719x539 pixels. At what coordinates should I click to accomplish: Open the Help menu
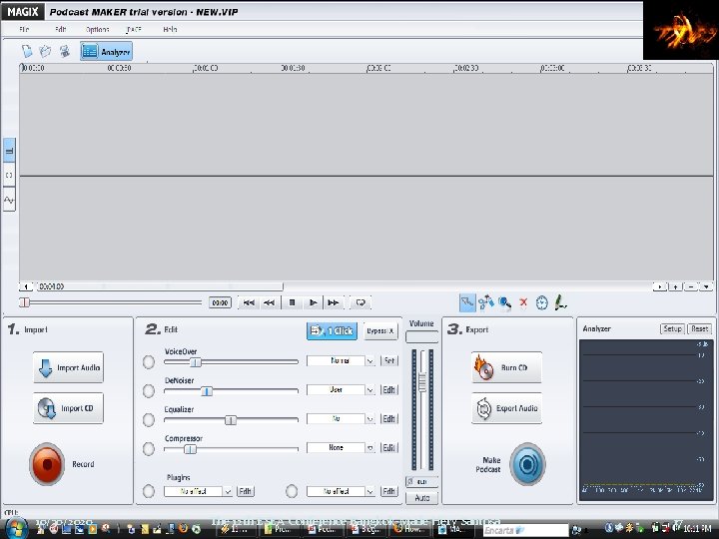coord(170,29)
